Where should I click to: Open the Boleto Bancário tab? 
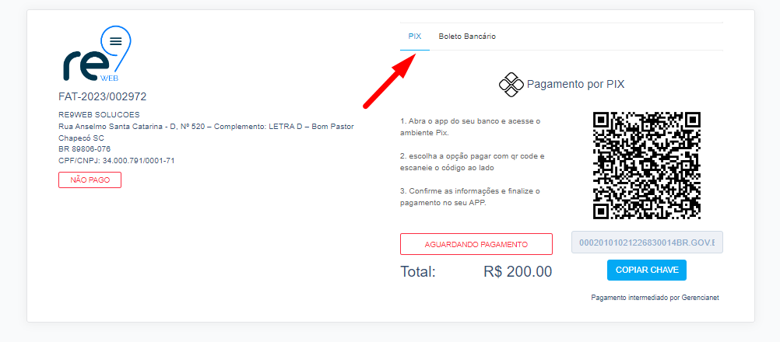(467, 37)
